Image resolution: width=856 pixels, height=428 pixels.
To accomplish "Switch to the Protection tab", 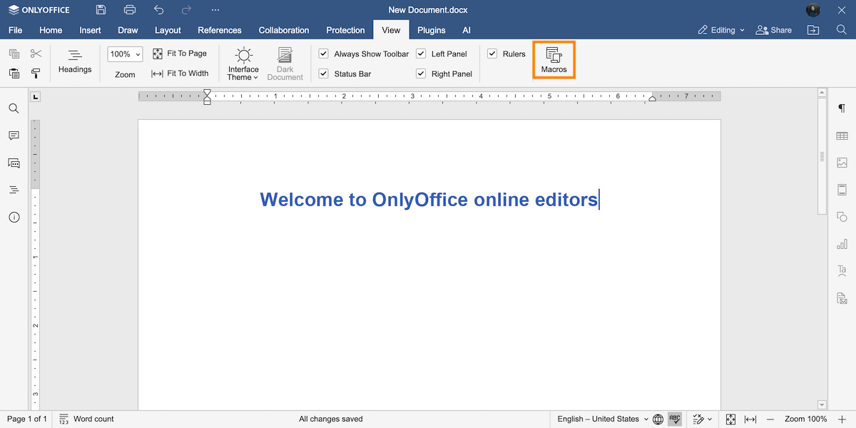I will 345,30.
